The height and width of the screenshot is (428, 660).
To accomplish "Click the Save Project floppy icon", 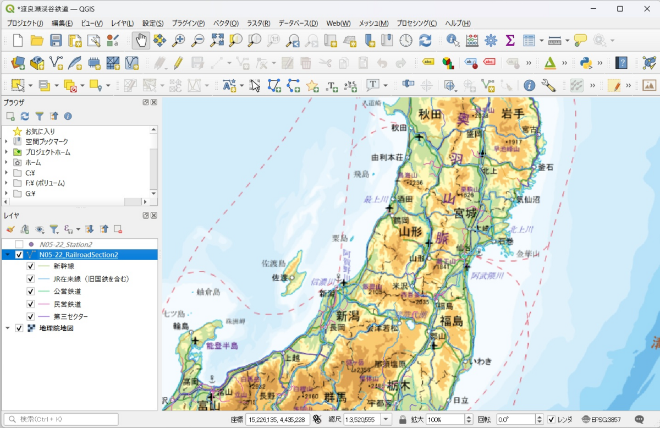I will (56, 40).
